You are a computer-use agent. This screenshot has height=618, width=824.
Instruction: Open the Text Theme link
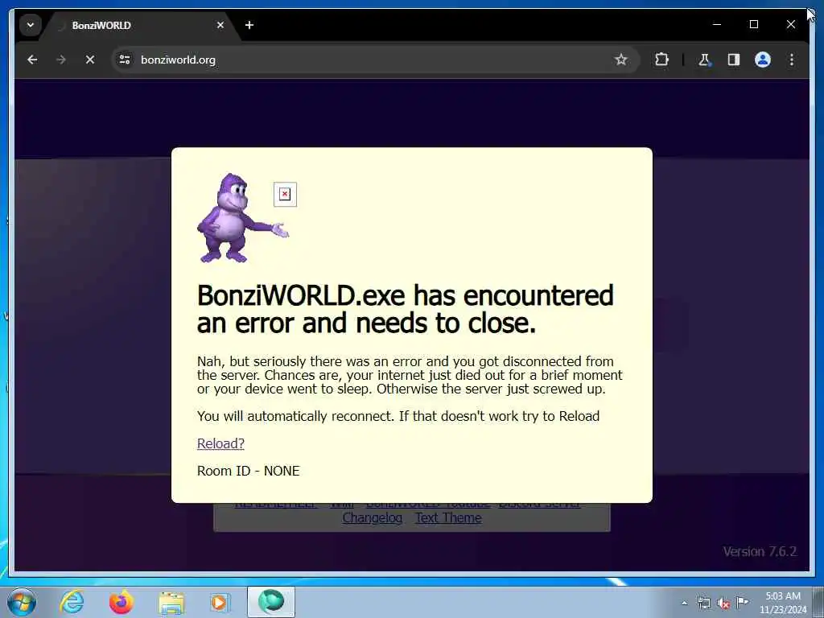coord(448,517)
